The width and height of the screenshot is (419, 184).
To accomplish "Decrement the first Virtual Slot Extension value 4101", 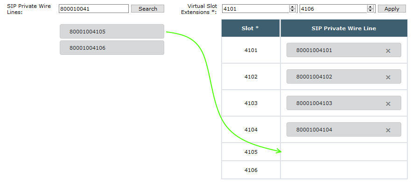I will click(293, 11).
